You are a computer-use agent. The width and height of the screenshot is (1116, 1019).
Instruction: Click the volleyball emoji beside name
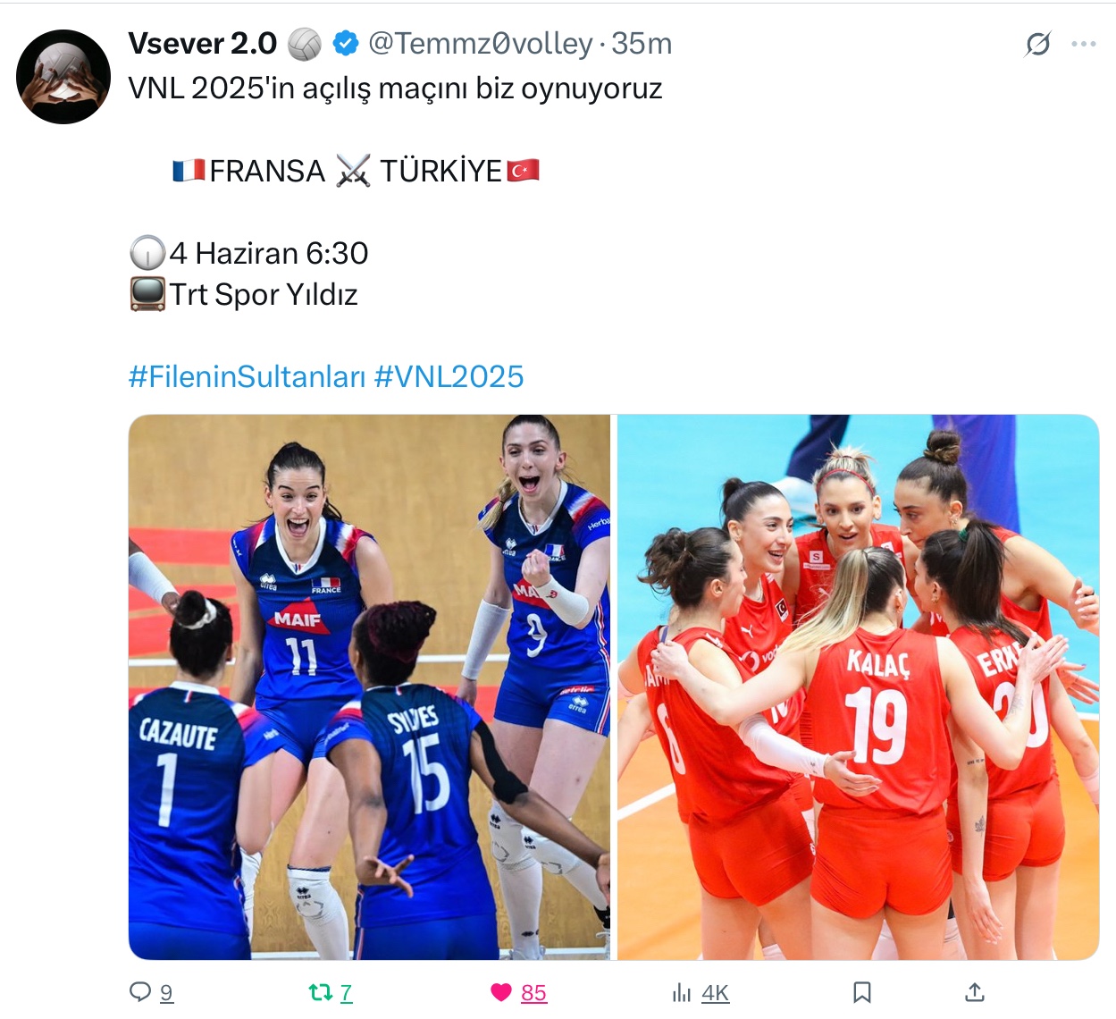(x=305, y=43)
